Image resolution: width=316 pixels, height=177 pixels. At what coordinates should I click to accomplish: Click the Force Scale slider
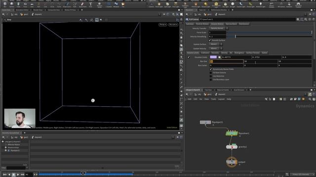269,32
